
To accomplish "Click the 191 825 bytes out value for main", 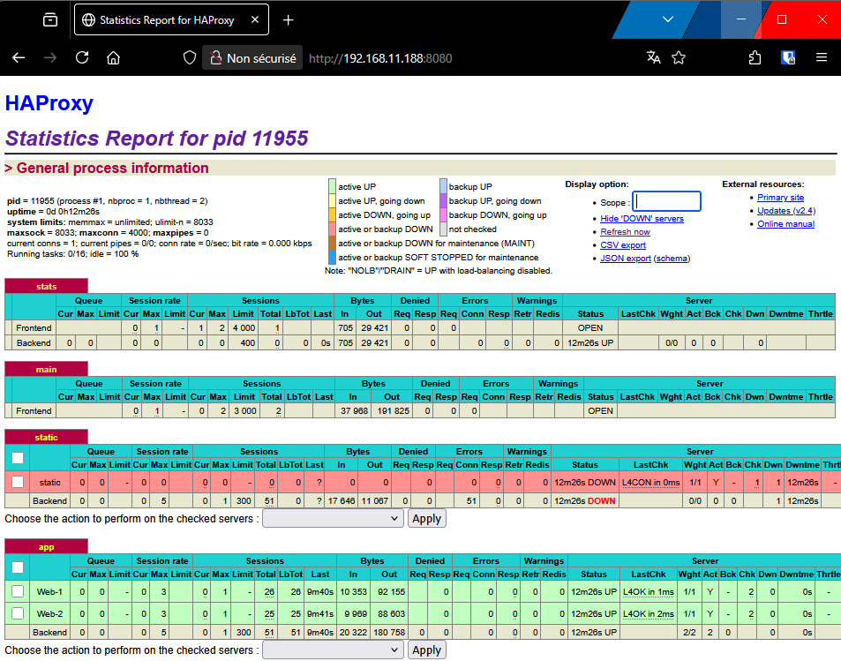I will (394, 411).
